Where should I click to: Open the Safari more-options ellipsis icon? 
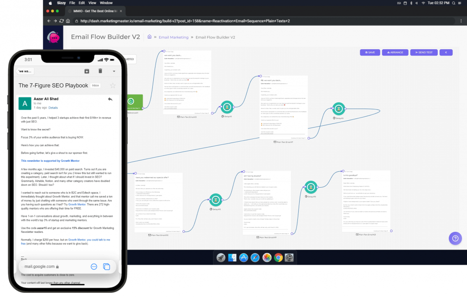pos(94,266)
